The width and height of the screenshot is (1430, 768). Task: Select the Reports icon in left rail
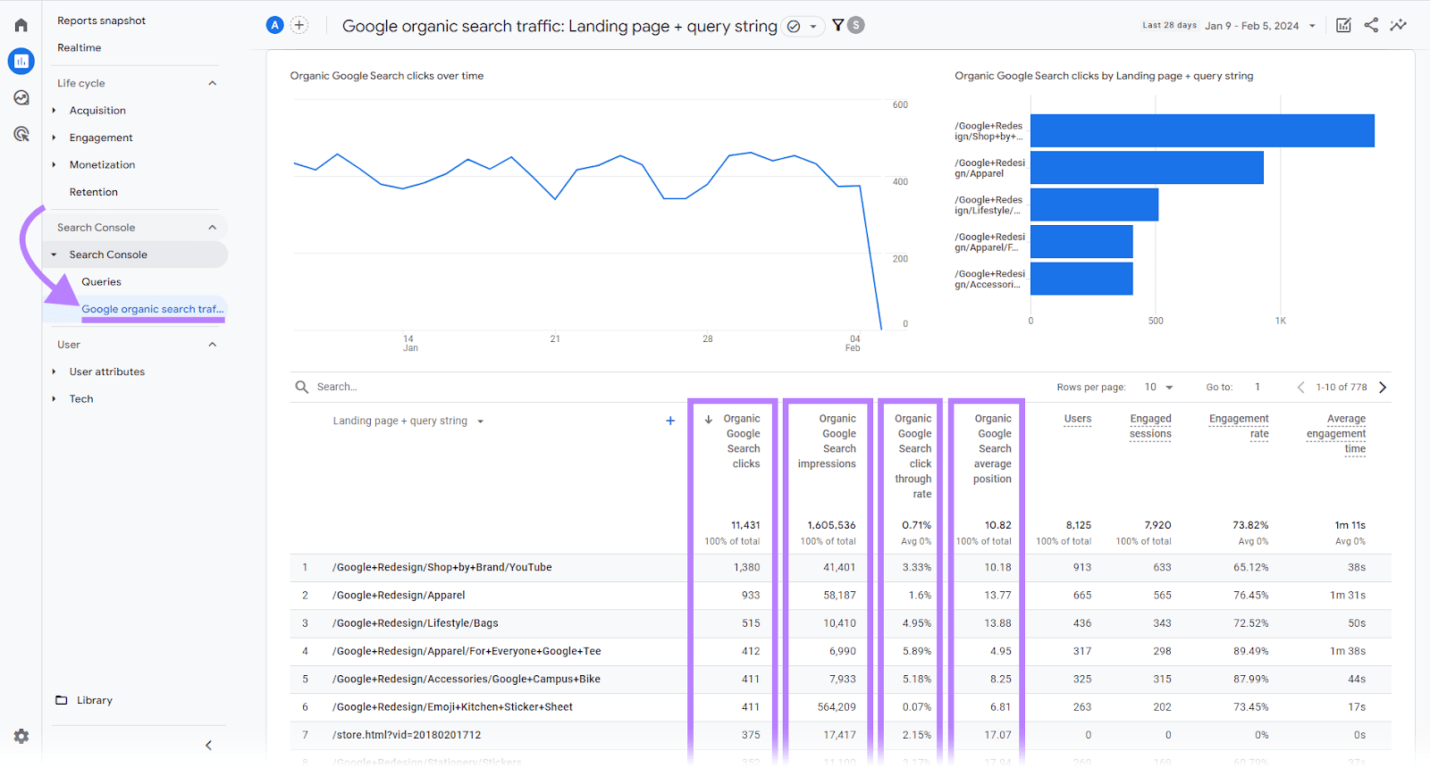click(x=21, y=62)
